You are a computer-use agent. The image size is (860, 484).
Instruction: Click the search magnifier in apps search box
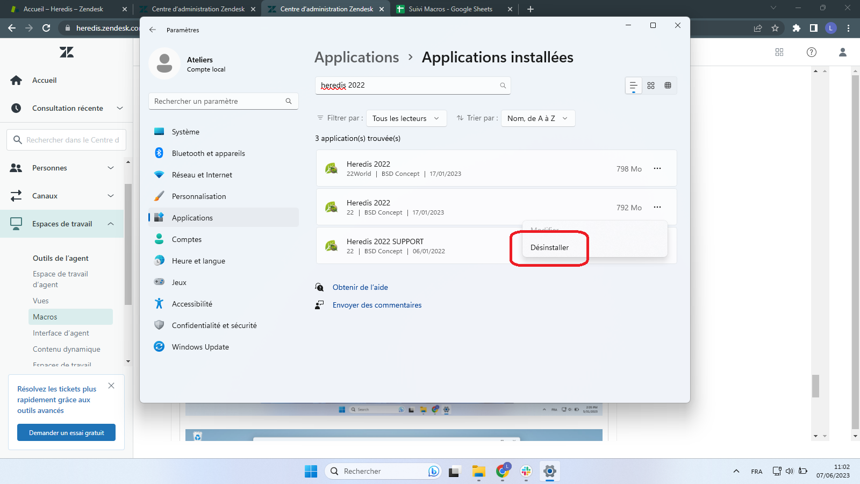pyautogui.click(x=503, y=86)
